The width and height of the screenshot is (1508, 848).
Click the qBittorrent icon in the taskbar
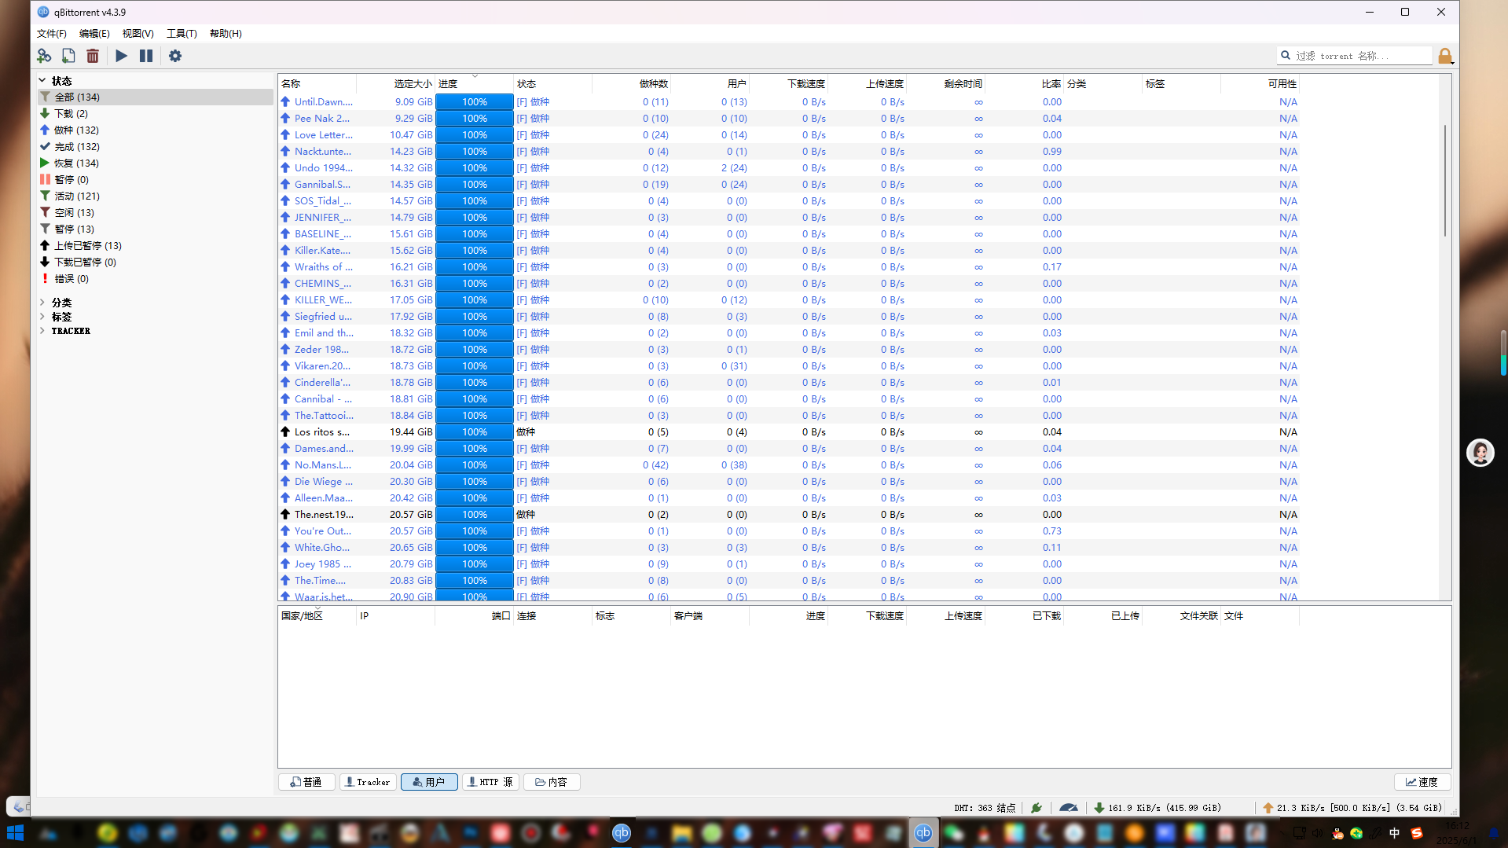pos(923,833)
